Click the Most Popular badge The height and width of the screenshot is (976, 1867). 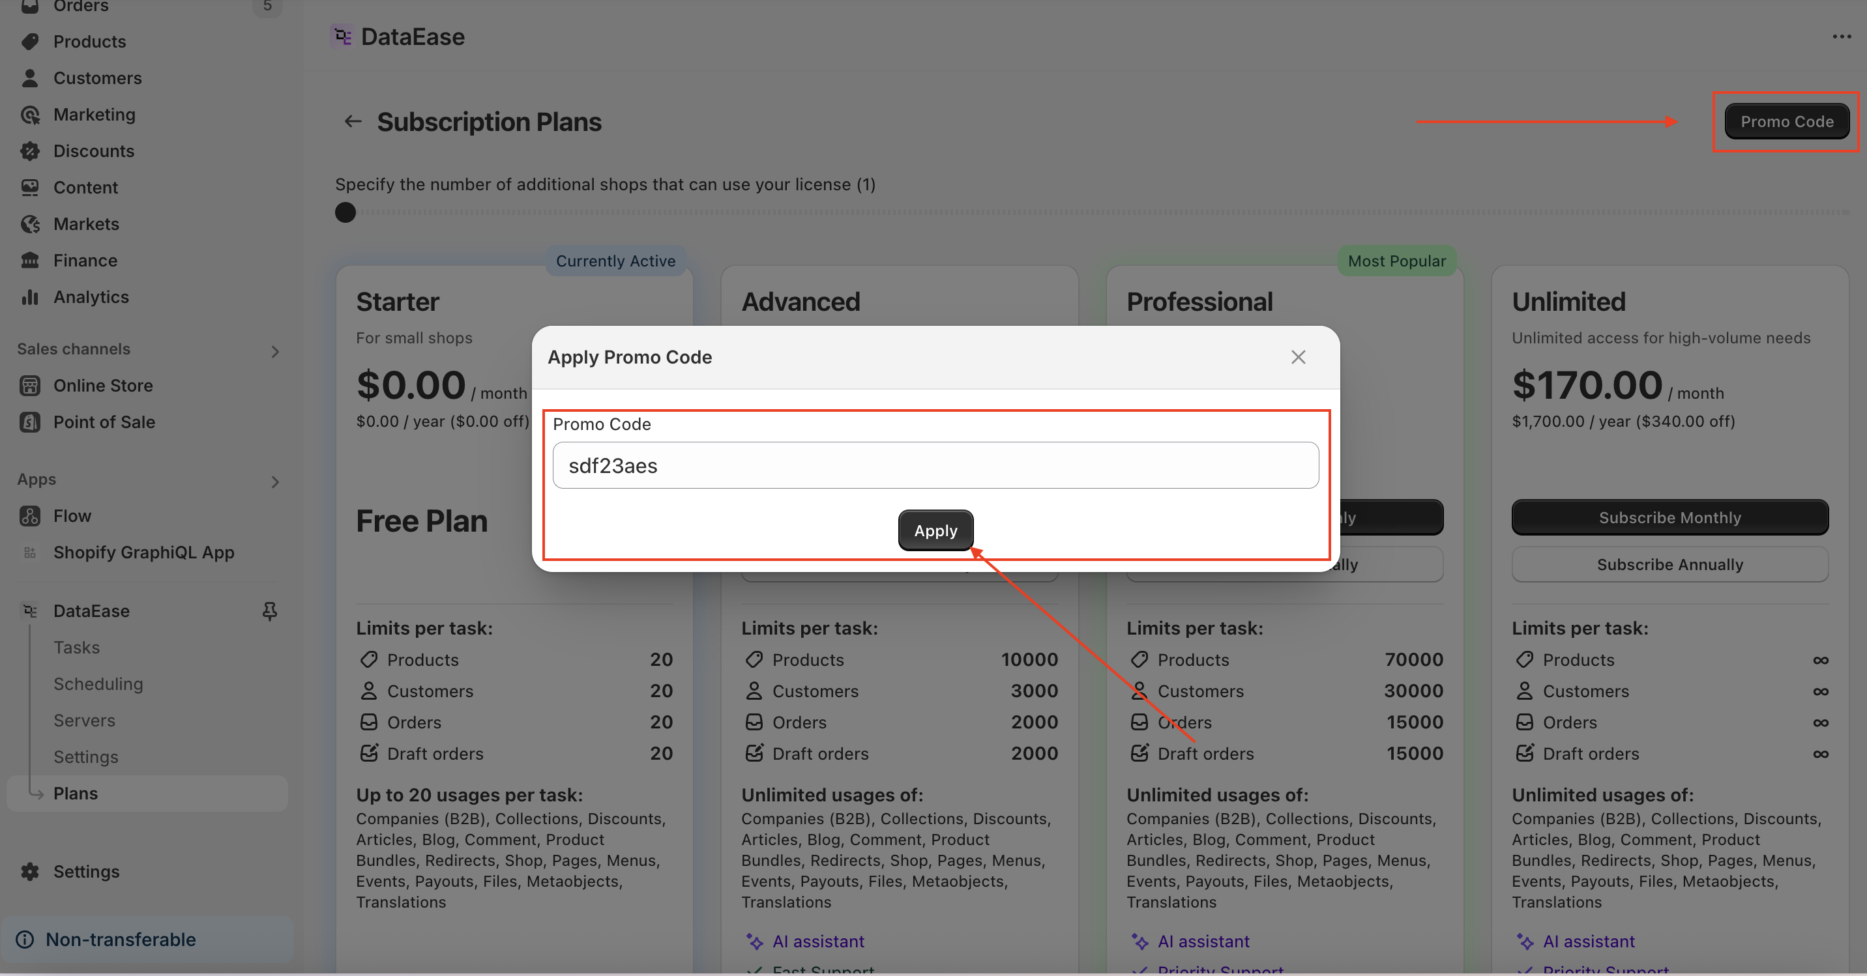point(1396,261)
